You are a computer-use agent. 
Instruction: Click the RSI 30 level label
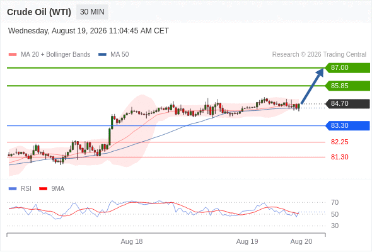coord(335,226)
